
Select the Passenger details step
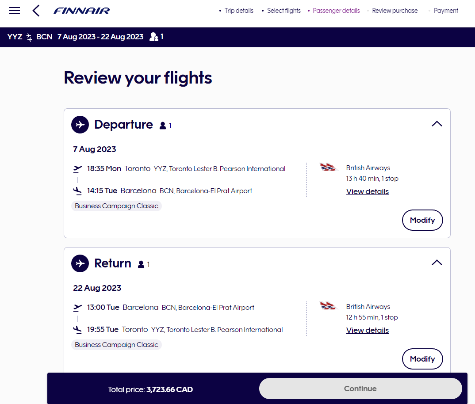coord(336,11)
